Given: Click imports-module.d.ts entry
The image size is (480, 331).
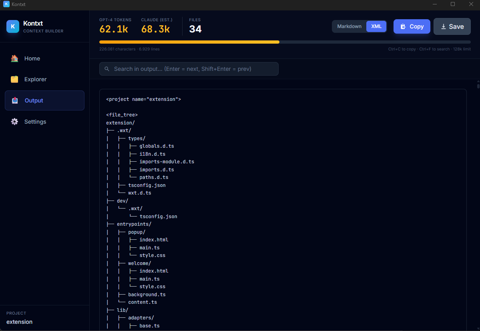Looking at the screenshot, I should coord(167,162).
